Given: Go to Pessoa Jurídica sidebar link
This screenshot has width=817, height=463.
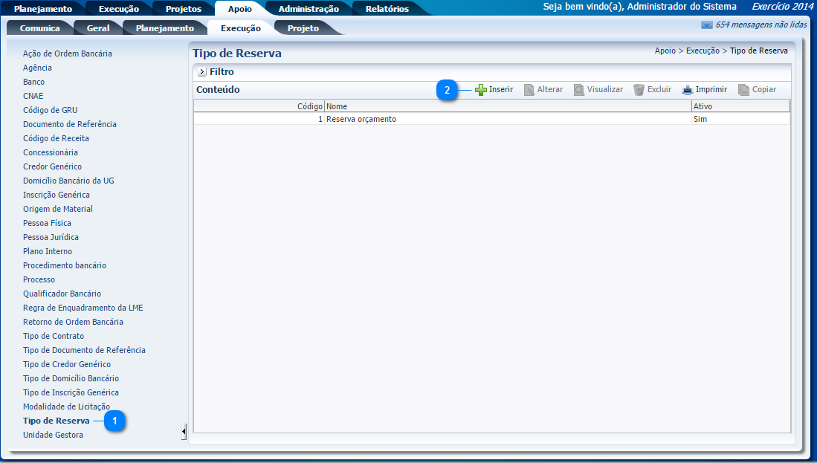Looking at the screenshot, I should pyautogui.click(x=51, y=237).
